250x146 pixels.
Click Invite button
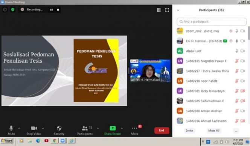pyautogui.click(x=189, y=131)
